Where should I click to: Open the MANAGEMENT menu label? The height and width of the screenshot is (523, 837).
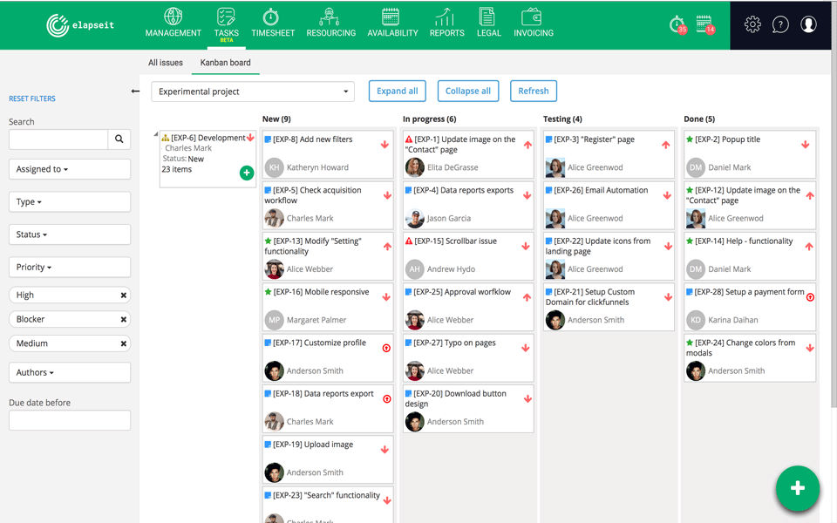coord(173,33)
